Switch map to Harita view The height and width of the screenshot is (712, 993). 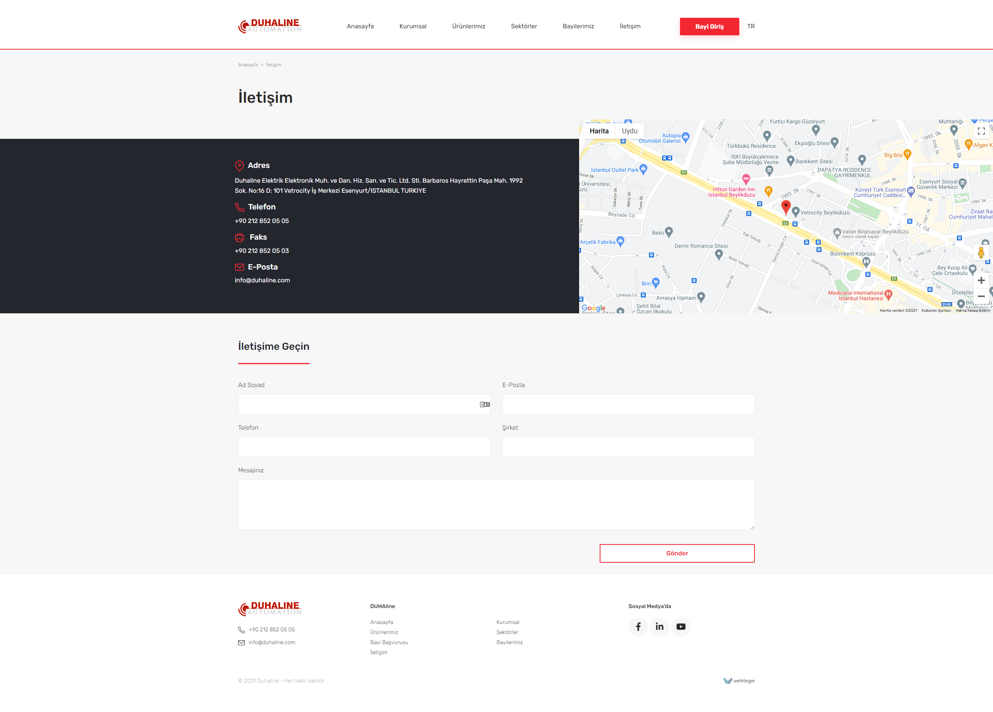click(x=599, y=131)
